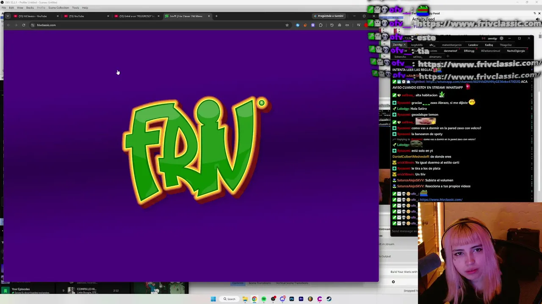Open Google Chrome from the taskbar
542x304 pixels.
254,299
